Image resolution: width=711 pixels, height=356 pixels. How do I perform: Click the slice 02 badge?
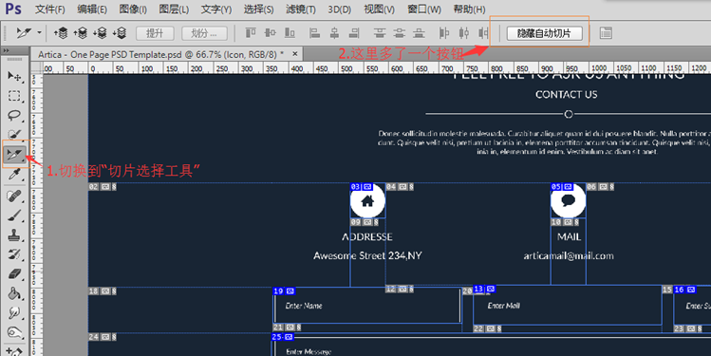(103, 187)
